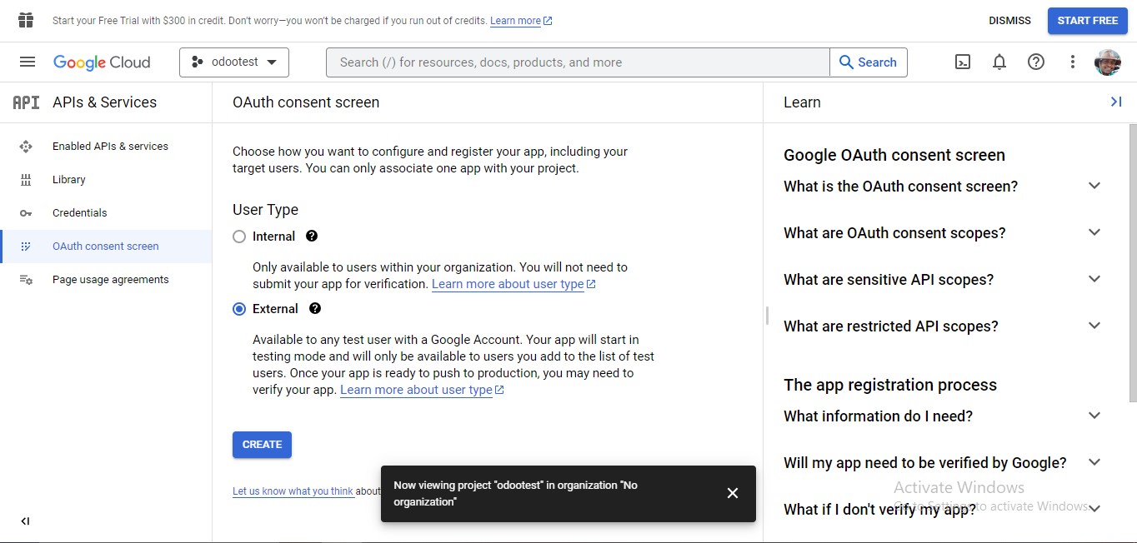Activate Cloud Shell terminal icon
Viewport: 1137px width, 543px height.
963,62
